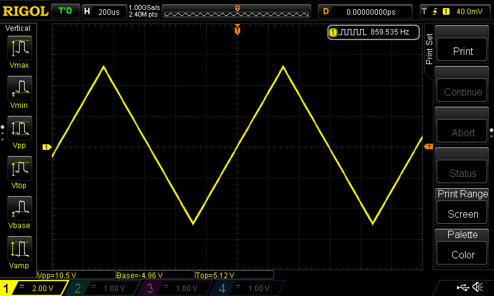
Task: Click the Vertical measurement menu title
Action: pyautogui.click(x=18, y=28)
